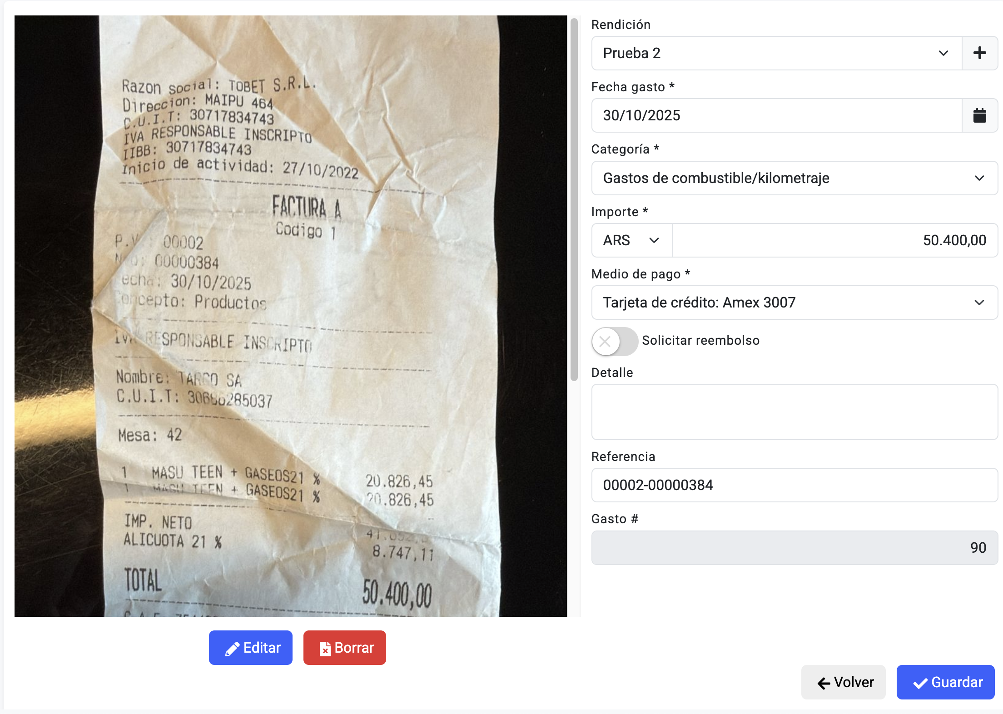1003x714 pixels.
Task: Click the pencil icon on Editar
Action: tap(232, 649)
